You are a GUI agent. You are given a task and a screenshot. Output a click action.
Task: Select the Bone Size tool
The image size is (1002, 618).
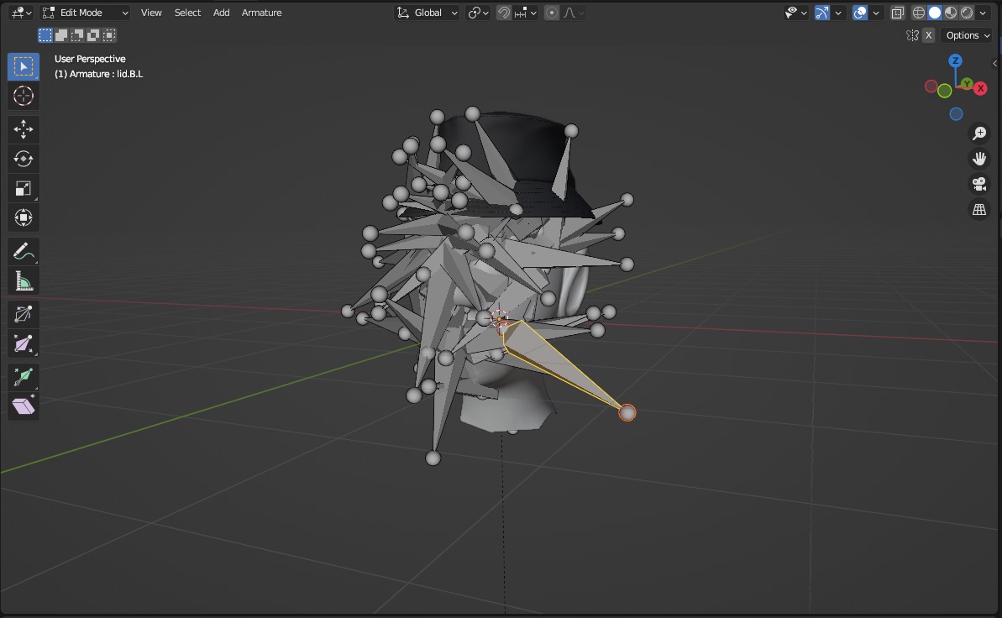click(x=24, y=343)
